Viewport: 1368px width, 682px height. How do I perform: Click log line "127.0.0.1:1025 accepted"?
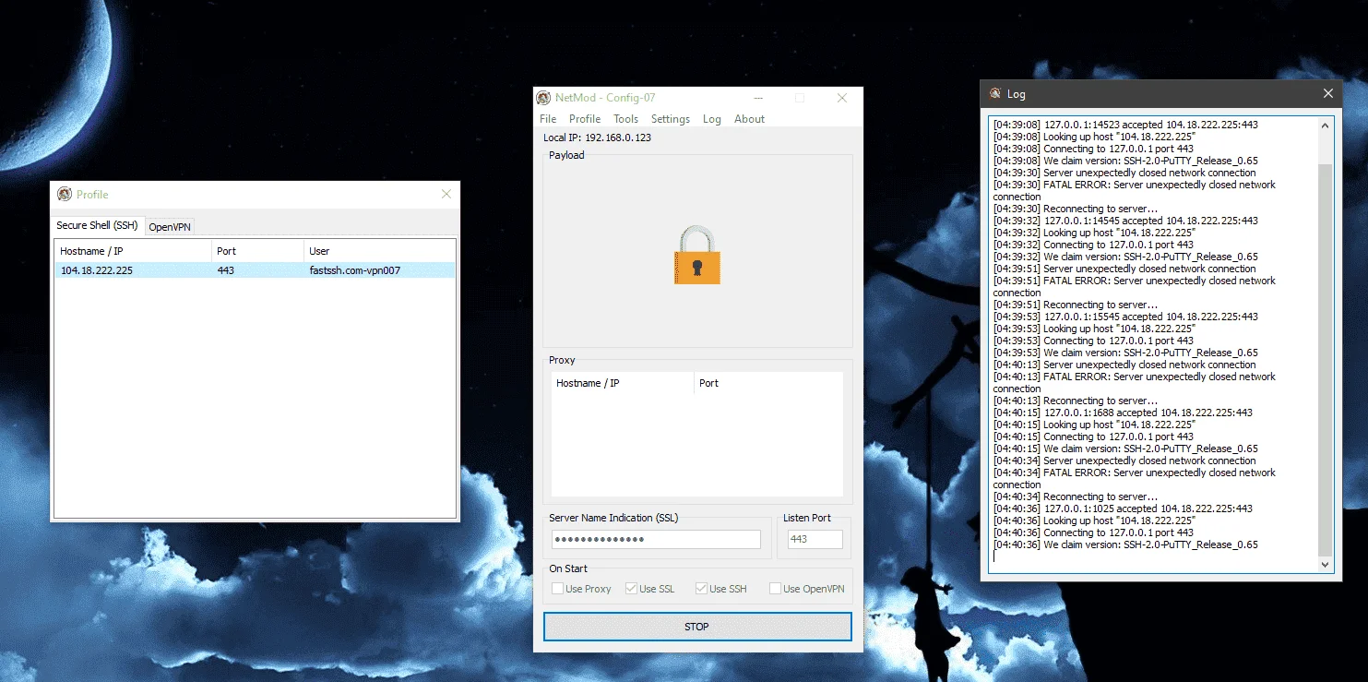pos(1123,509)
